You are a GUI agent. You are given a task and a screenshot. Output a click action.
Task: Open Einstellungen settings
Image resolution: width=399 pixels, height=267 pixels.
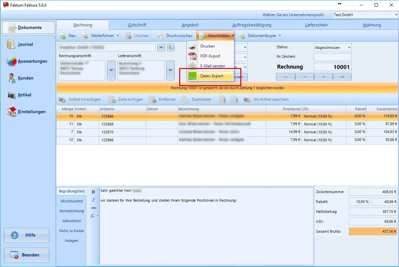[x=26, y=112]
